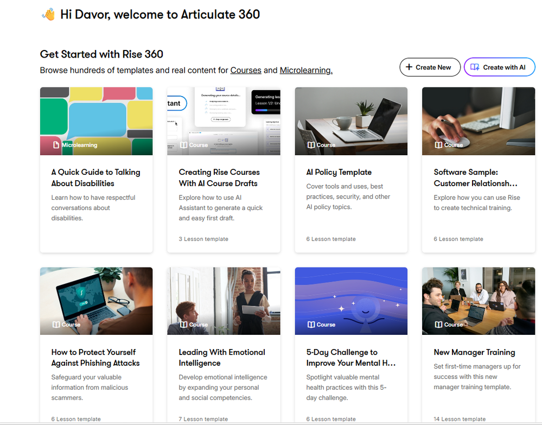The image size is (542, 425).
Task: Open the phishing laptop thumbnail image
Action: 96,301
